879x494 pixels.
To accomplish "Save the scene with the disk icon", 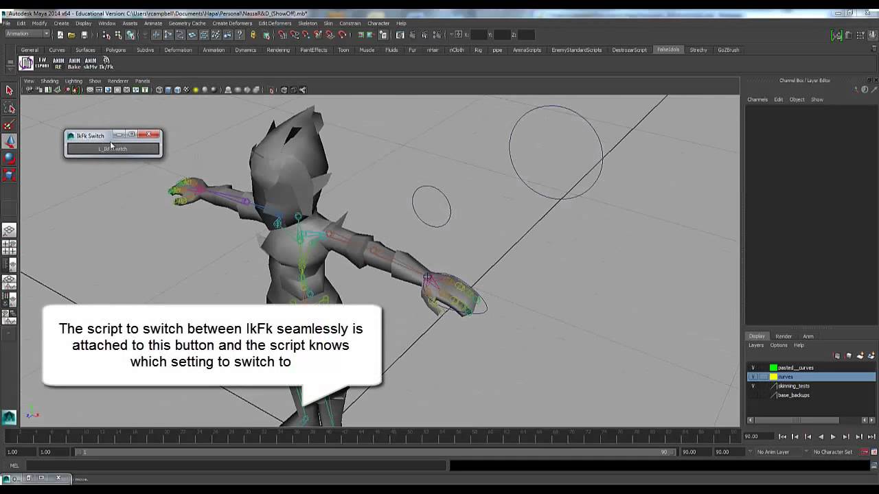I will [x=84, y=35].
